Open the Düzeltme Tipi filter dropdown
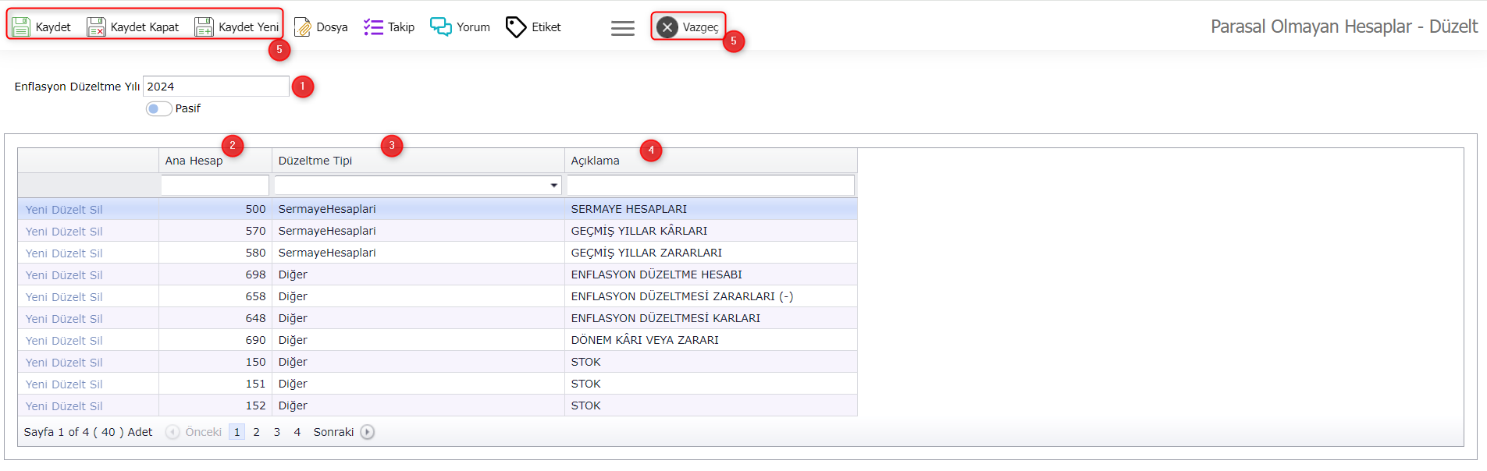This screenshot has width=1487, height=471. [x=554, y=186]
